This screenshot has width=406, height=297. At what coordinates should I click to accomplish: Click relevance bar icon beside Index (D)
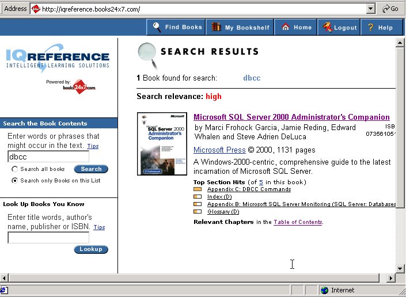198,197
